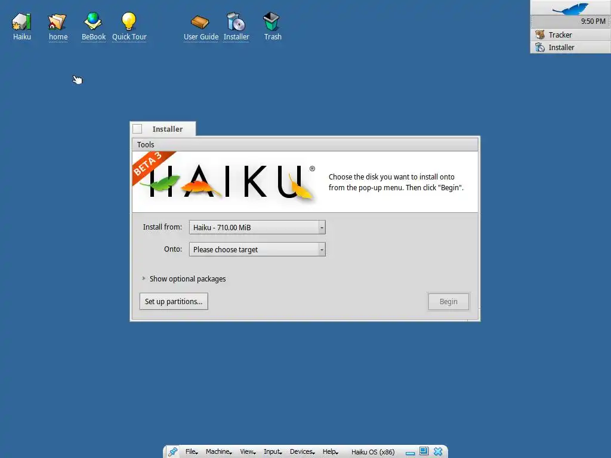Viewport: 611px width, 458px height.
Task: Click the Begin button
Action: tap(449, 301)
